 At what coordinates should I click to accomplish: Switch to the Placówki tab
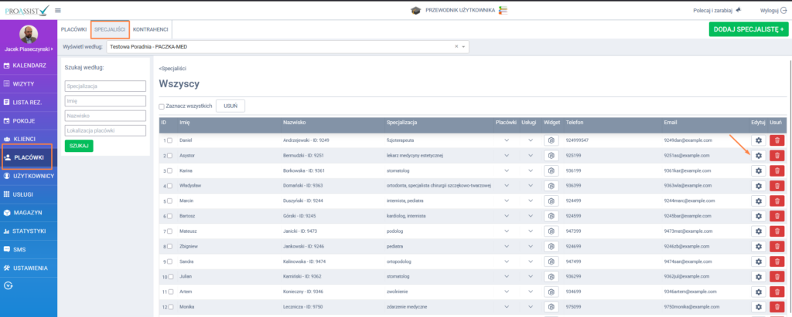tap(73, 29)
